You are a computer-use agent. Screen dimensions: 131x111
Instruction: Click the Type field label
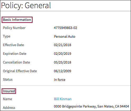point(7,36)
